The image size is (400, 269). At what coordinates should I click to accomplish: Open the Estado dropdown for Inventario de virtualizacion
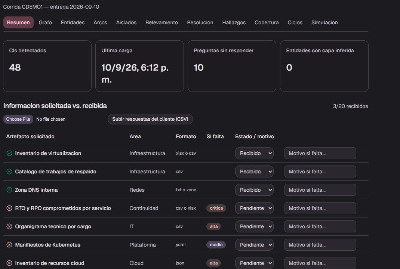pos(254,153)
